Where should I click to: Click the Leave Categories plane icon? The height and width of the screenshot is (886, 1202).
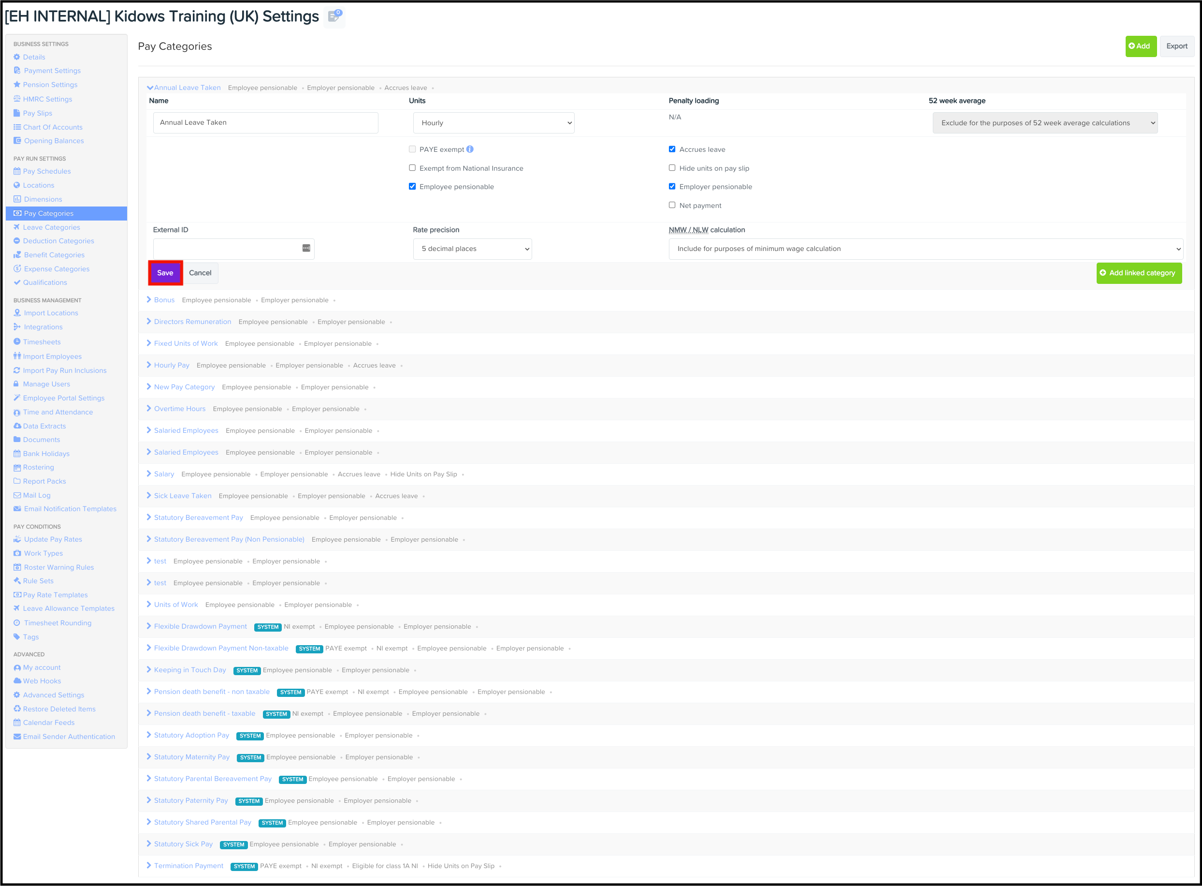[16, 227]
